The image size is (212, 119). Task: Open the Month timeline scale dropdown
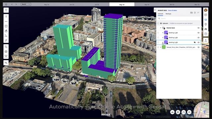click(x=26, y=4)
